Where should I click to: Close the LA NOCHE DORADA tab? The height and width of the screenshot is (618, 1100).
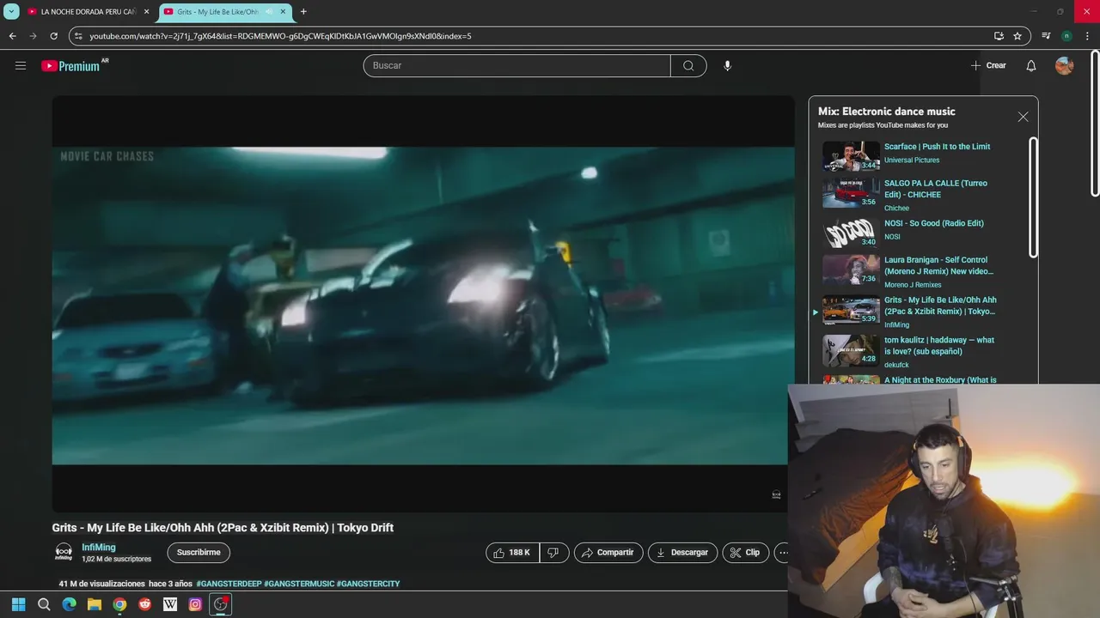pyautogui.click(x=147, y=12)
